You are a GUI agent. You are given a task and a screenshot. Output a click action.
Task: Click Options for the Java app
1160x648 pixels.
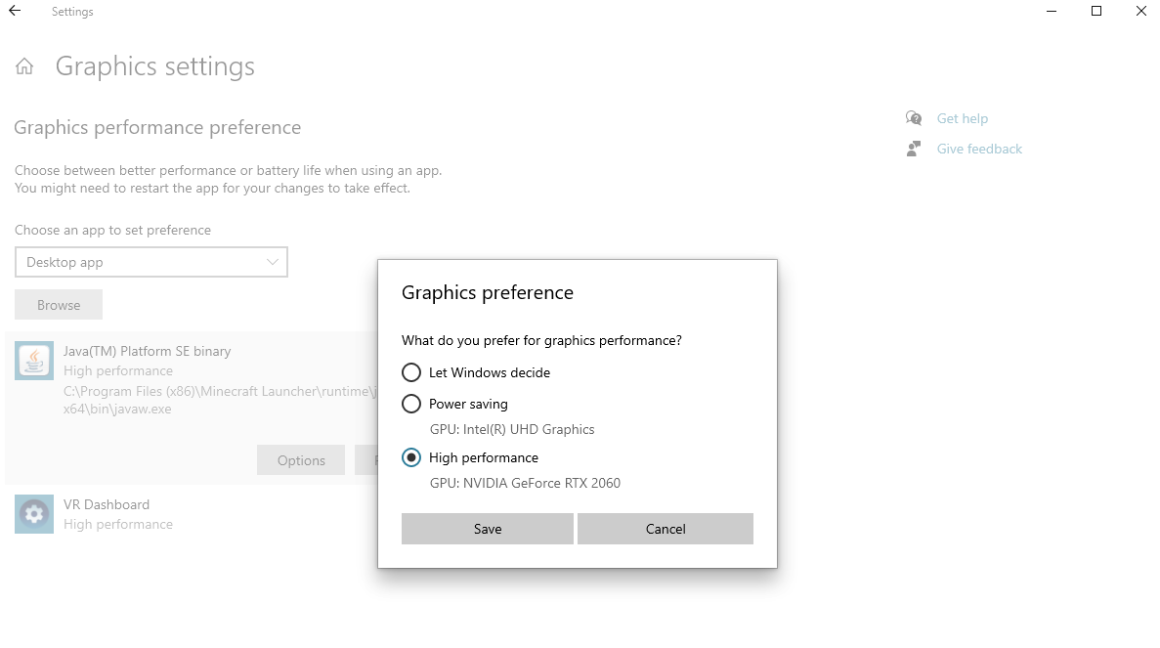click(x=300, y=460)
